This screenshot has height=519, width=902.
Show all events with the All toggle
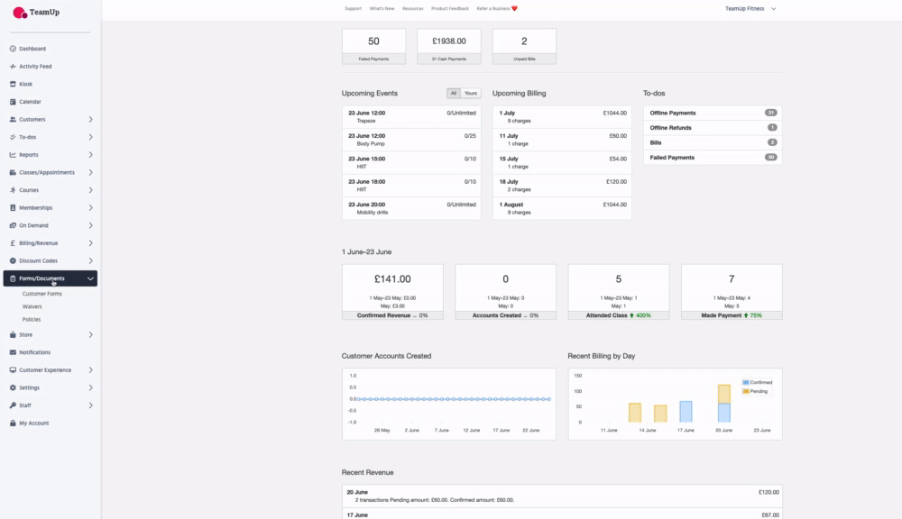point(454,93)
